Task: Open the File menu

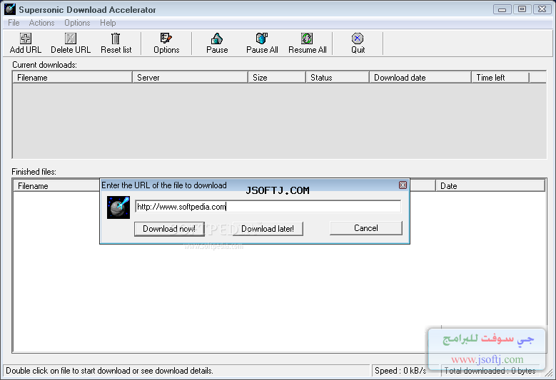Action: coord(14,23)
